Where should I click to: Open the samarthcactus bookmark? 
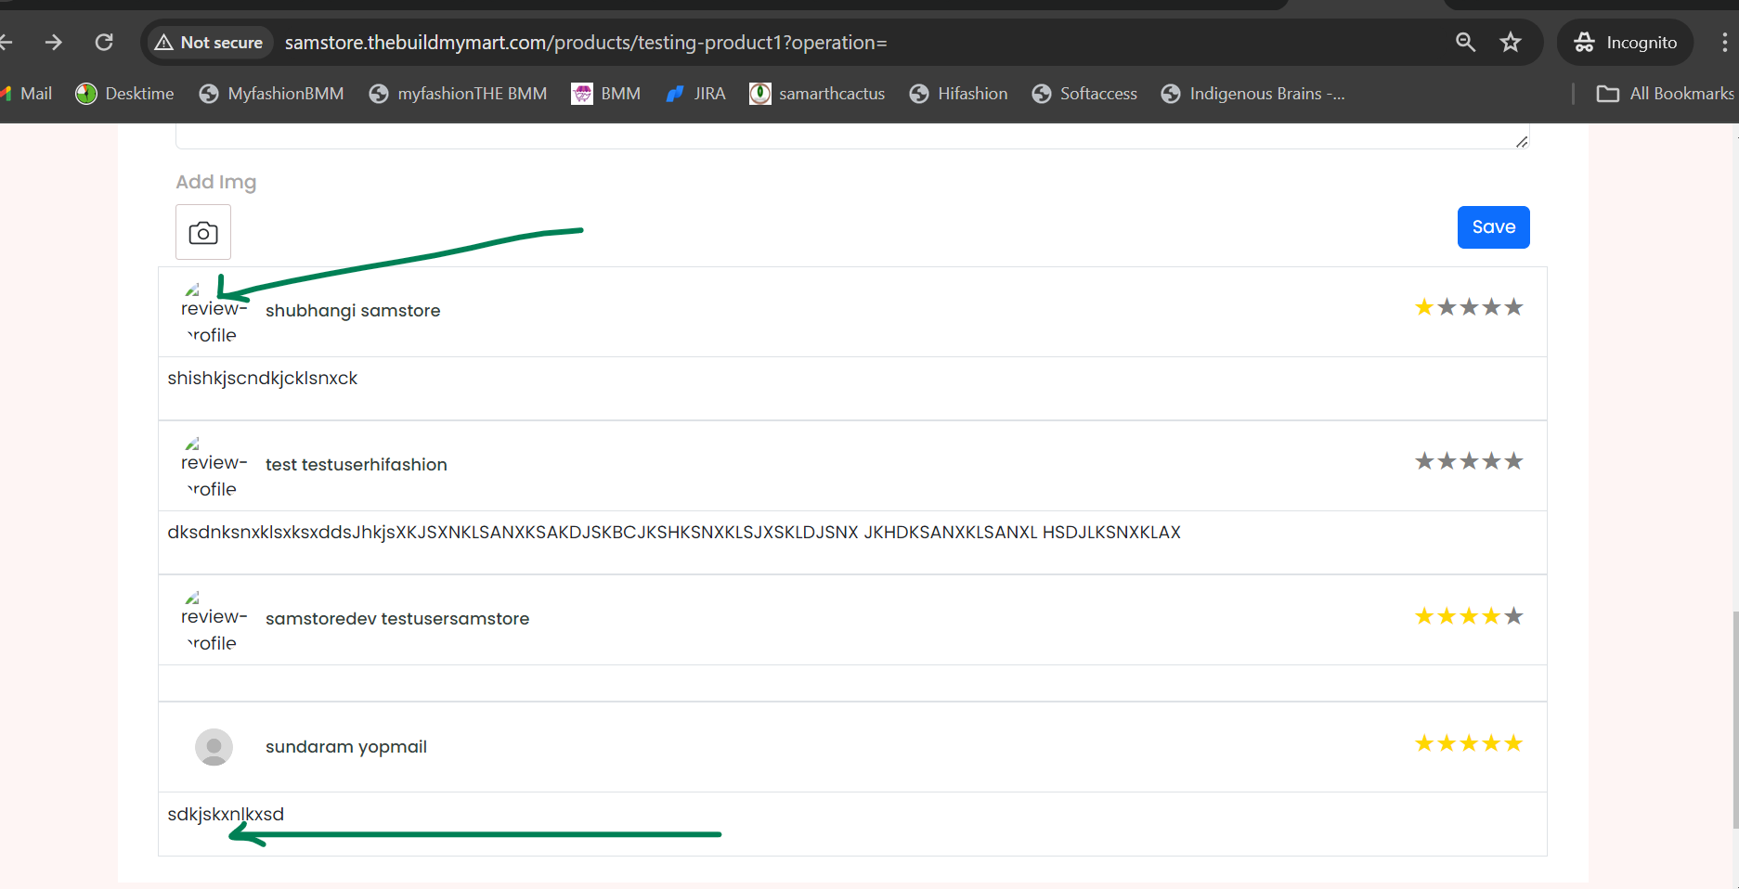pos(818,94)
